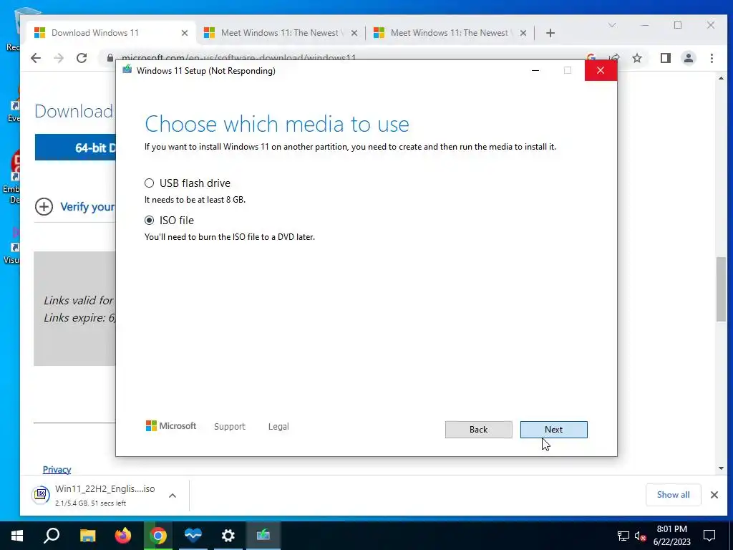Bookmark this page with the star

[636, 58]
